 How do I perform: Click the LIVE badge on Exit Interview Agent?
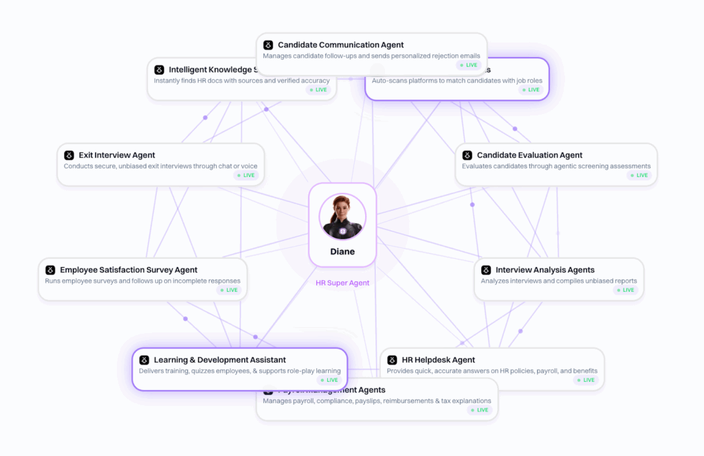click(x=245, y=175)
